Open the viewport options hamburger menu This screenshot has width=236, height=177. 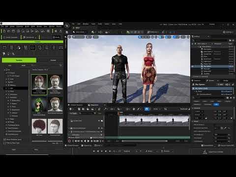(x=70, y=37)
